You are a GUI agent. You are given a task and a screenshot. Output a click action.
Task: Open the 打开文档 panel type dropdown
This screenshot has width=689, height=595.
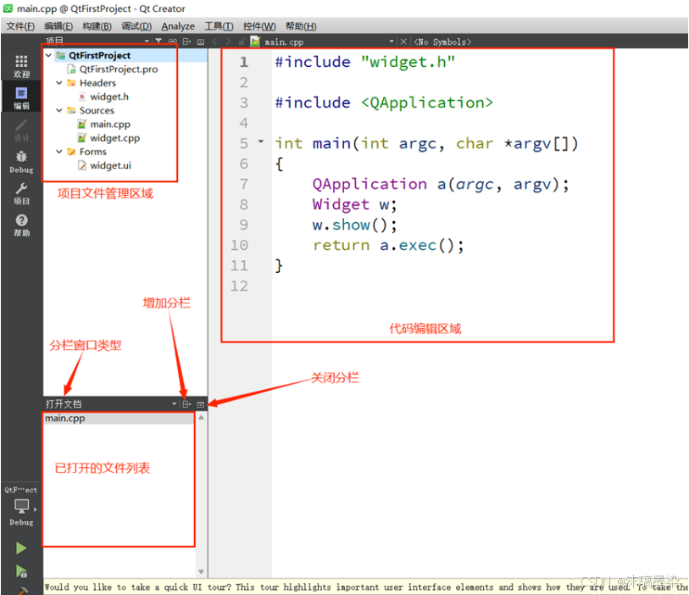(x=174, y=403)
